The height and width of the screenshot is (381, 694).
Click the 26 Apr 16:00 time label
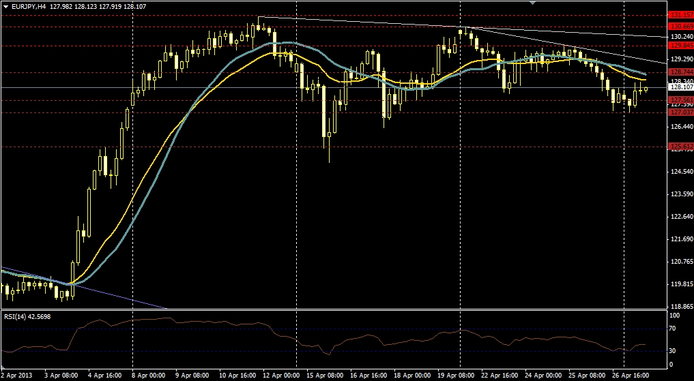631,376
